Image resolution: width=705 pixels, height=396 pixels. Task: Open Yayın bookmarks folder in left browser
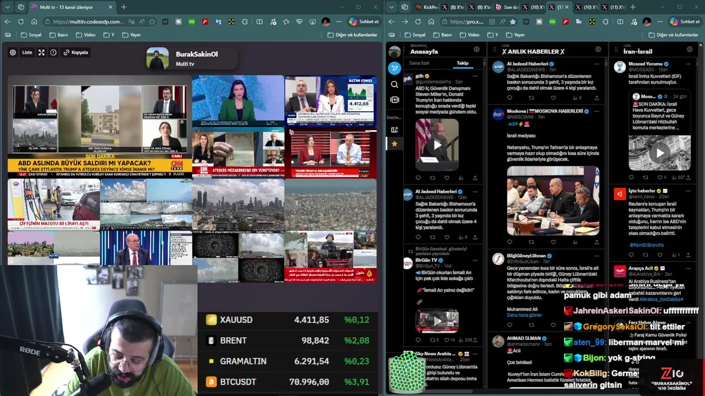131,35
